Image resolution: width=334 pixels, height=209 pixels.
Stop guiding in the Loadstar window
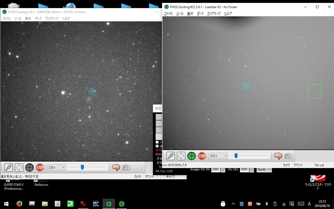[x=202, y=156]
